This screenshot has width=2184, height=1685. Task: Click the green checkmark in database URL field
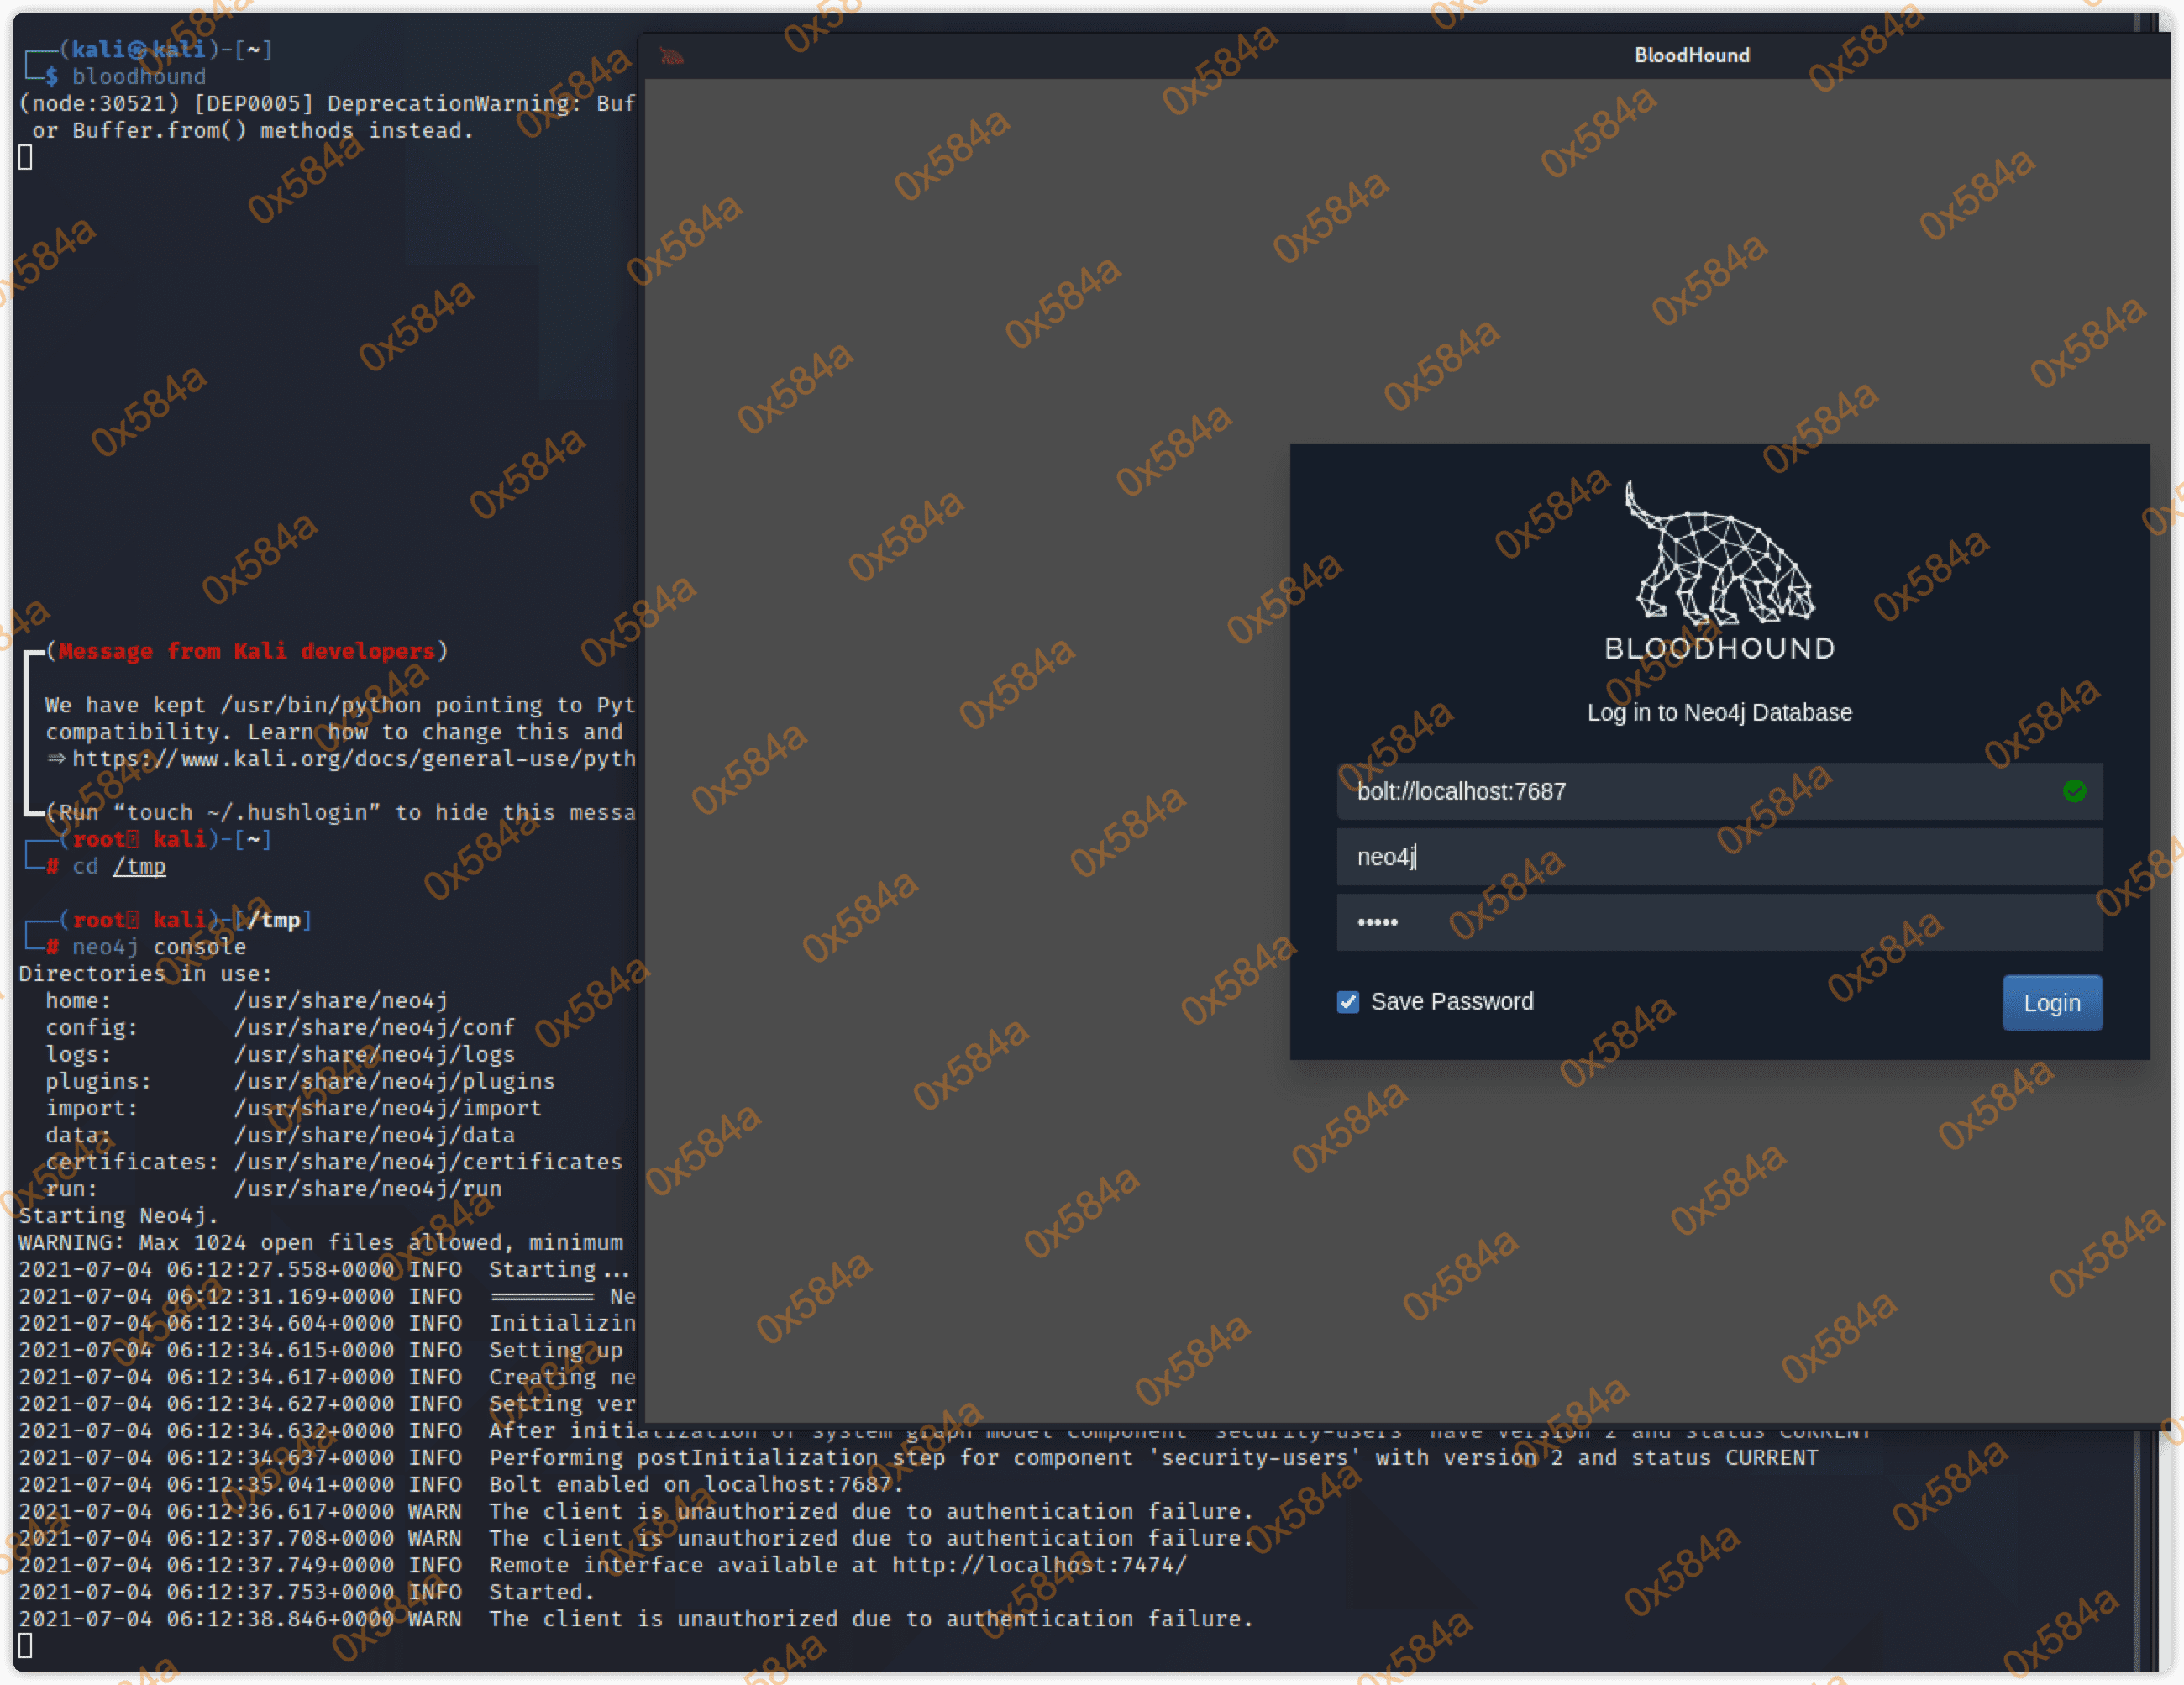click(x=2074, y=791)
